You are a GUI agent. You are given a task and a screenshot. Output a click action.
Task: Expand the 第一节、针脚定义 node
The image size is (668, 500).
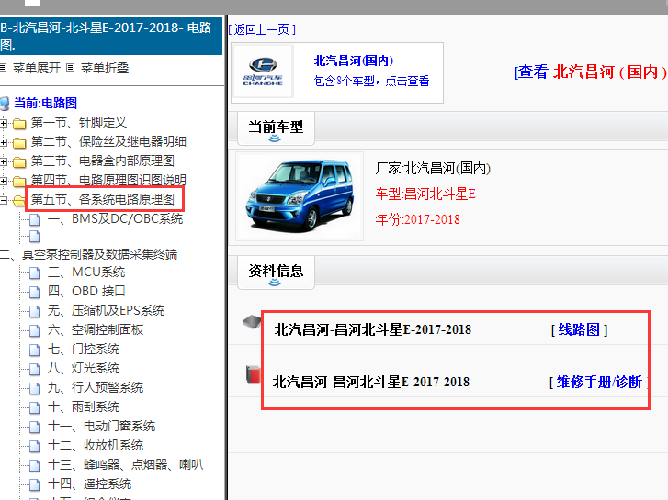point(4,124)
